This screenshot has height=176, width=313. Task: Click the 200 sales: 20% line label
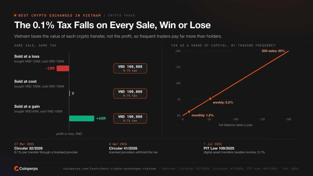(x=273, y=51)
